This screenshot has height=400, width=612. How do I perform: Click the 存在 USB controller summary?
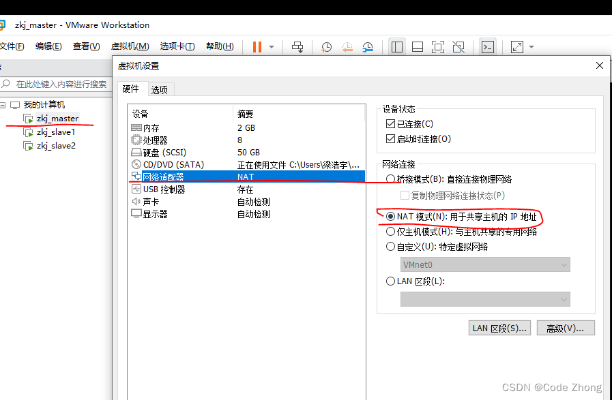click(245, 189)
